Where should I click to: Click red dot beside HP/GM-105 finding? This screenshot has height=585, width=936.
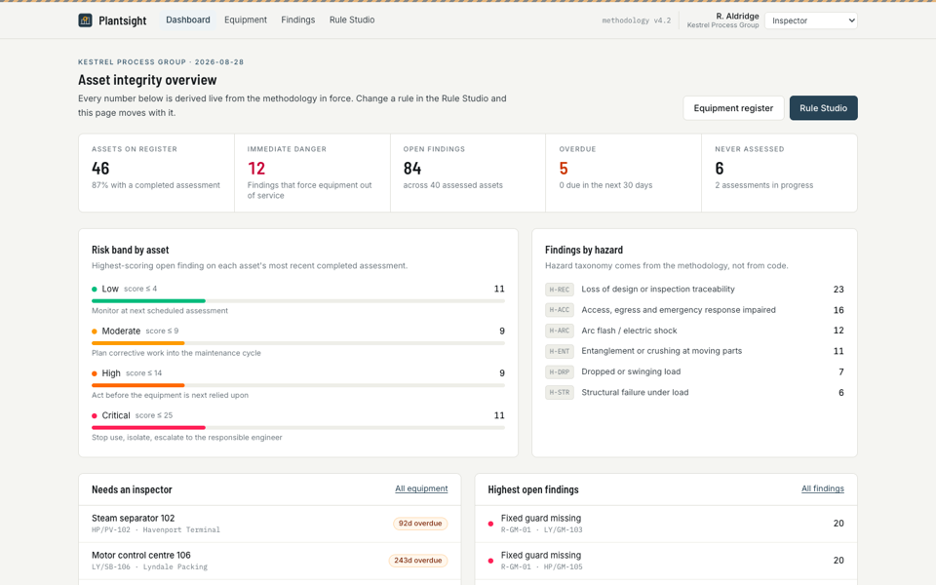pyautogui.click(x=490, y=562)
